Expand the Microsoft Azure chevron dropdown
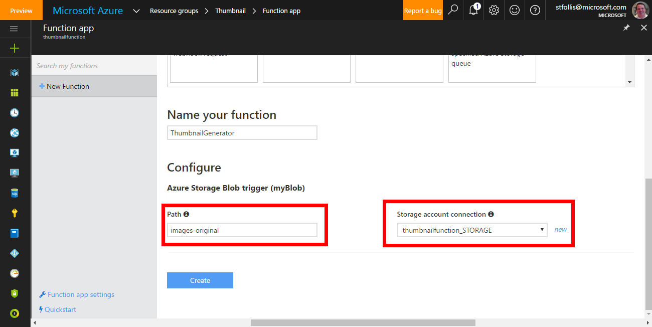The height and width of the screenshot is (327, 652). 136,11
